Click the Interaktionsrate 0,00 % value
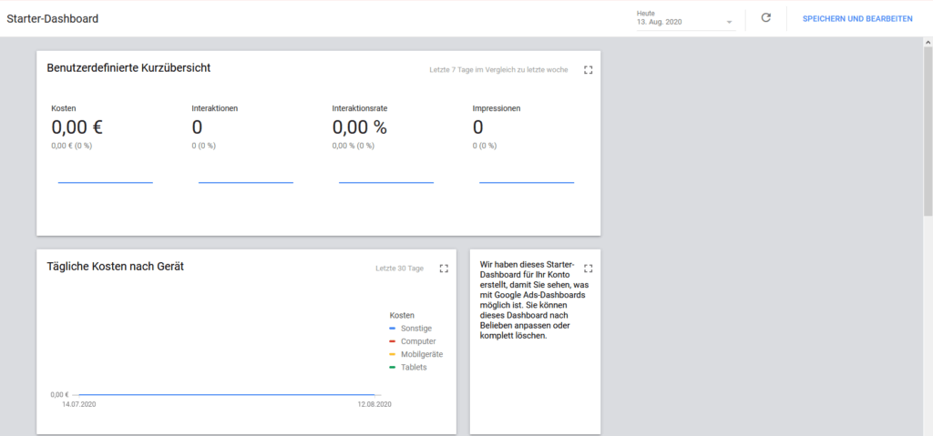This screenshot has height=436, width=933. coord(359,128)
